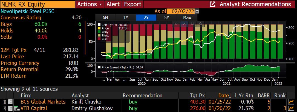Switch chart range to 1Y
Screen dimensions: 297x112
(x=126, y=18)
